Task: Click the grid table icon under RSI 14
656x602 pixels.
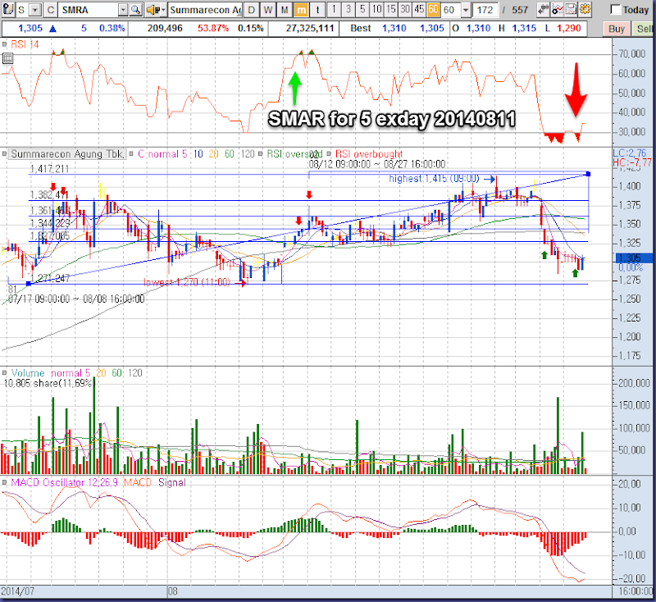Action: point(7,58)
